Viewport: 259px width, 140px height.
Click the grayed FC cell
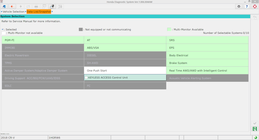click(x=125, y=86)
